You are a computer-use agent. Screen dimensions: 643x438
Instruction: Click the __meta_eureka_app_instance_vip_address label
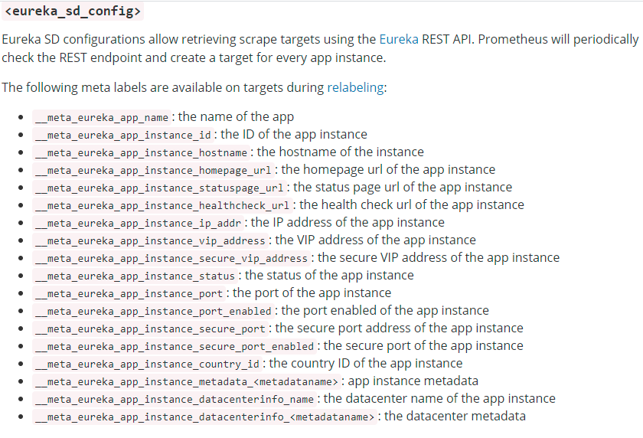pyautogui.click(x=150, y=240)
